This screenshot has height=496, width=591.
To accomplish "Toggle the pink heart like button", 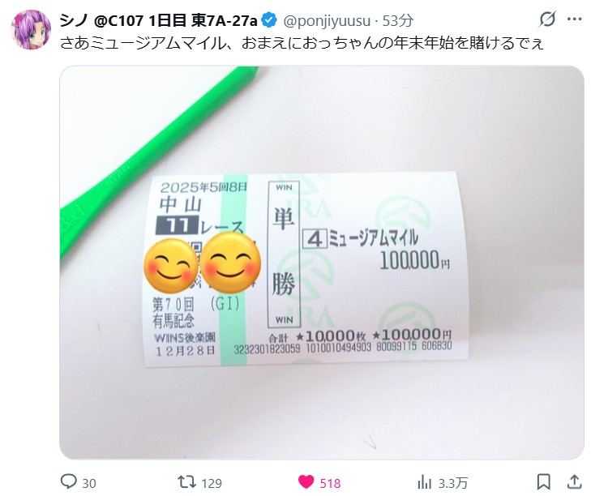I will click(306, 482).
